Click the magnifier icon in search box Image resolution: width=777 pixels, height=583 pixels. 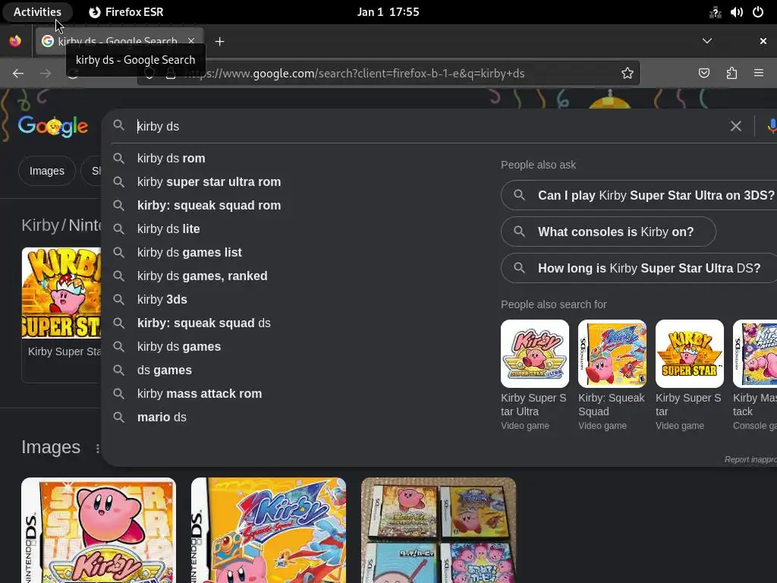pyautogui.click(x=118, y=125)
